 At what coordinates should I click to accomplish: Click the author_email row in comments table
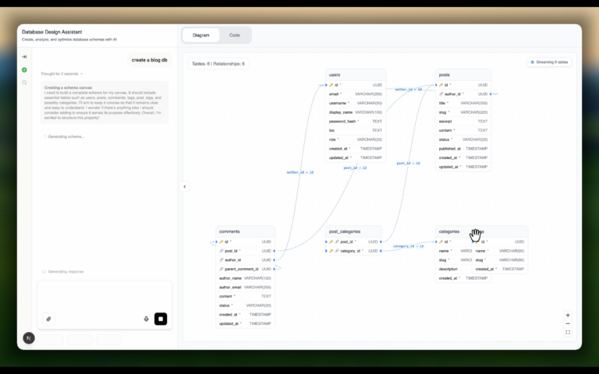[x=245, y=288]
